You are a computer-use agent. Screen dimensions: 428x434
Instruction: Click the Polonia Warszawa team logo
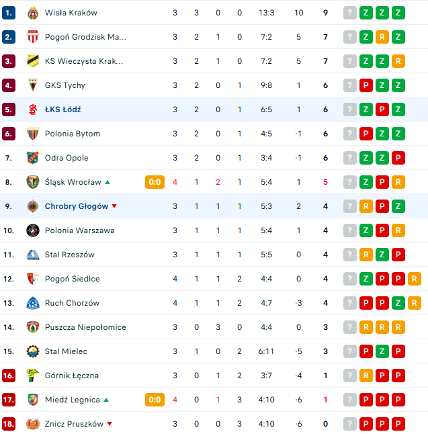click(x=33, y=230)
